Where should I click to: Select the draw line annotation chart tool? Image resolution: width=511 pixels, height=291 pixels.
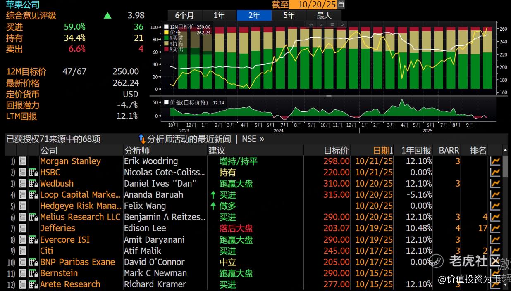322,25
